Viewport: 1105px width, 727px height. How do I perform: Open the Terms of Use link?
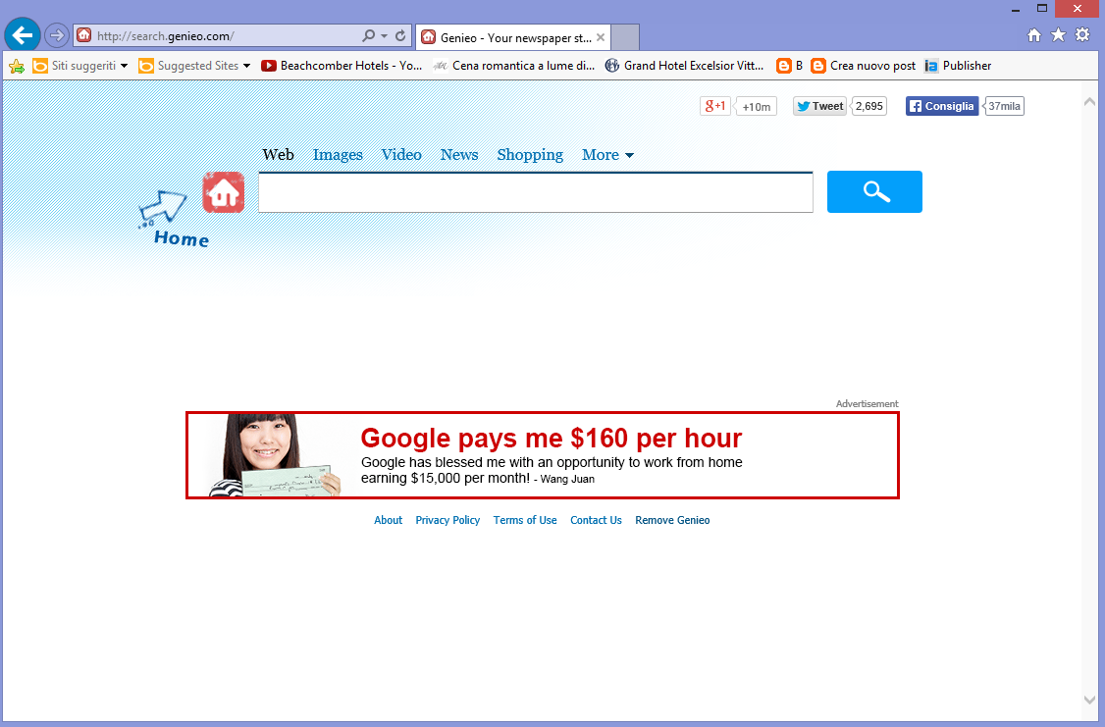click(x=525, y=520)
